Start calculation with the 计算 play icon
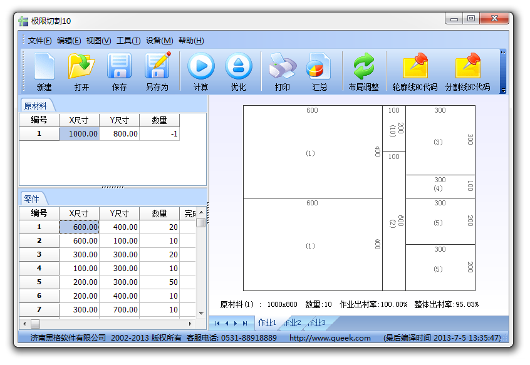Screen dimensions: 530x365 tap(200, 71)
